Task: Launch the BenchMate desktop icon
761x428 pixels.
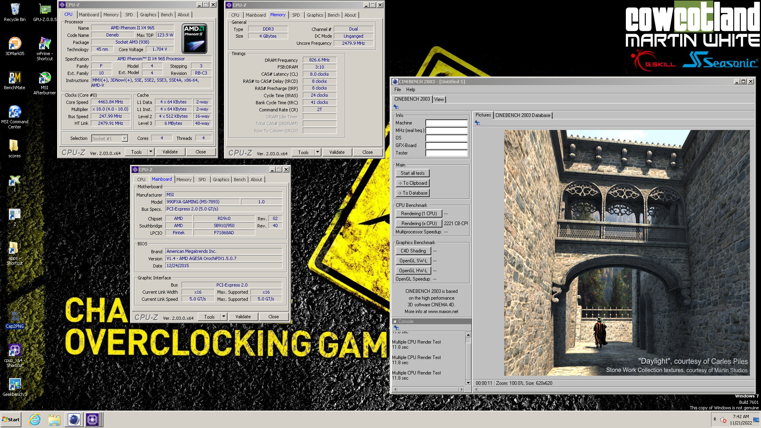Action: point(15,80)
